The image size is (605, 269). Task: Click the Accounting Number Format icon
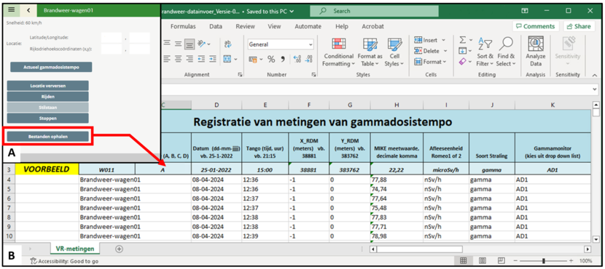pyautogui.click(x=253, y=60)
